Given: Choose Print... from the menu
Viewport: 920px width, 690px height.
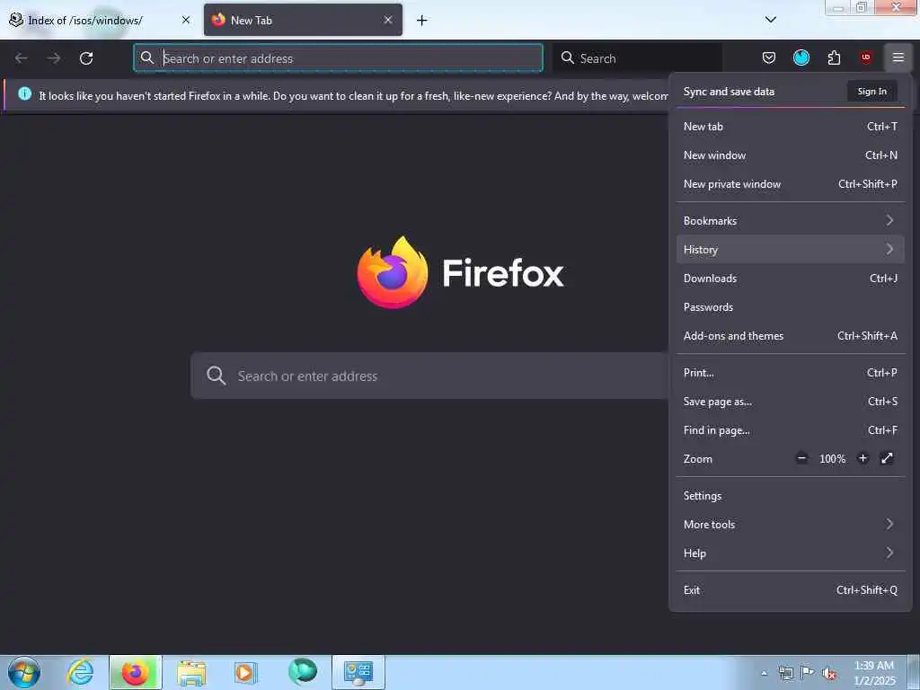Looking at the screenshot, I should [790, 373].
